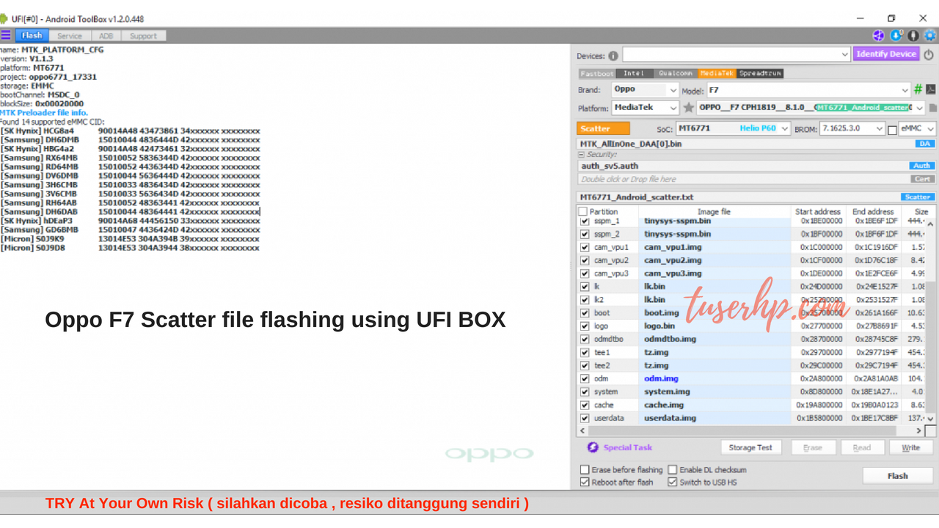Click the blue Scatter file browse button
939x528 pixels.
click(x=917, y=197)
